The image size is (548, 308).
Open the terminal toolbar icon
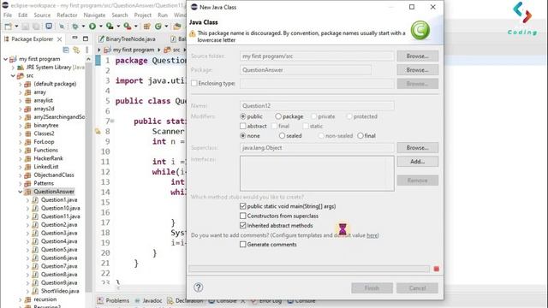point(49,27)
